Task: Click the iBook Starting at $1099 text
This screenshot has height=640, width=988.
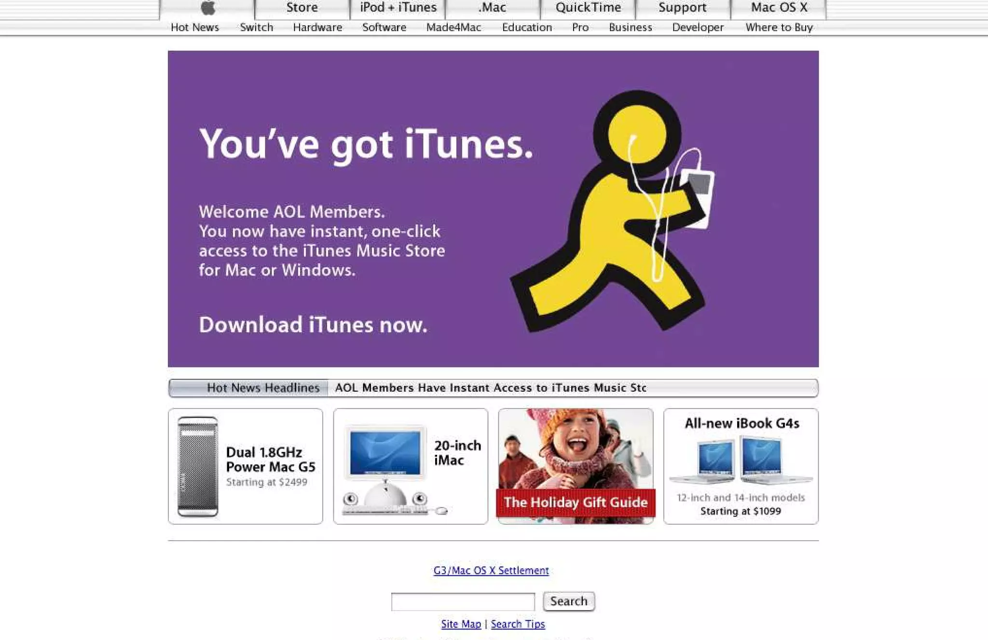Action: pos(741,511)
